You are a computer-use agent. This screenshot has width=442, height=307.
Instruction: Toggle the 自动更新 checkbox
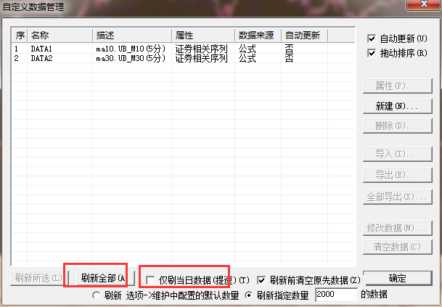pos(372,38)
